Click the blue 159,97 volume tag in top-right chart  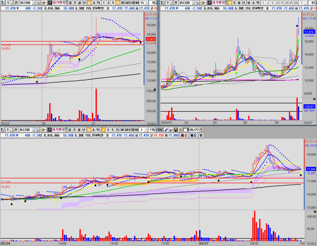click(x=309, y=106)
